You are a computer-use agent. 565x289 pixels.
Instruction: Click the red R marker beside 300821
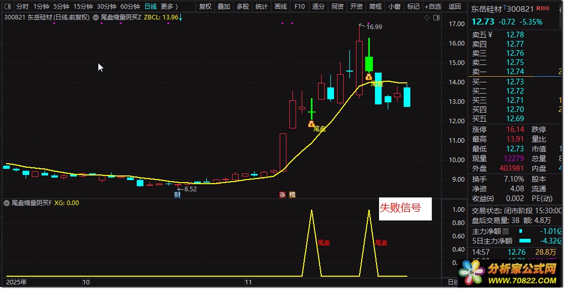[x=543, y=8]
